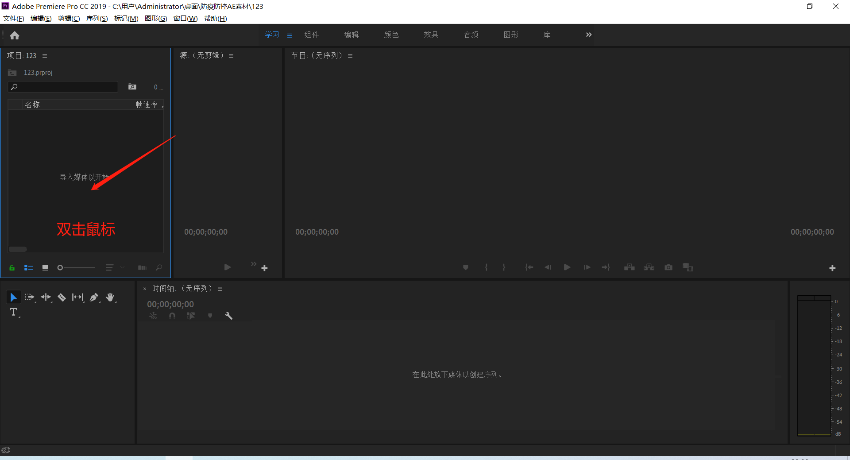850x460 pixels.
Task: Click the 名称 column header
Action: pos(32,104)
